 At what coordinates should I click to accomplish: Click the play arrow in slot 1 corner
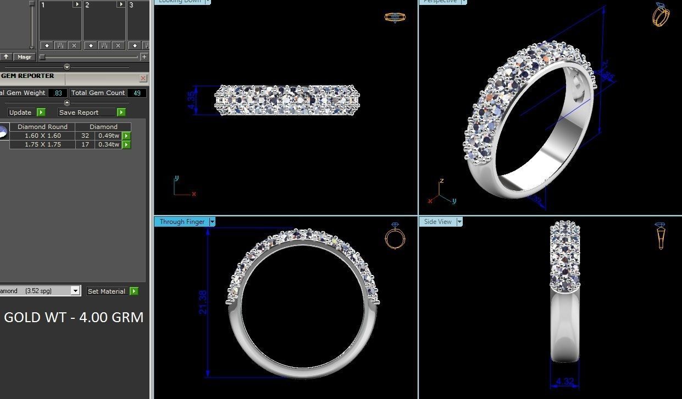pos(77,4)
